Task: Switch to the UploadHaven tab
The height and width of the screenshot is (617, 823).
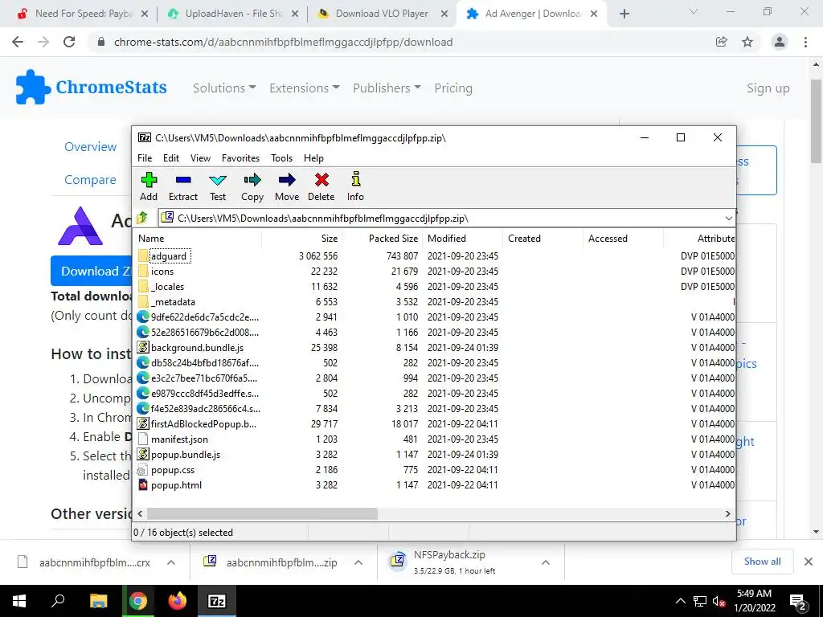Action: click(x=233, y=14)
